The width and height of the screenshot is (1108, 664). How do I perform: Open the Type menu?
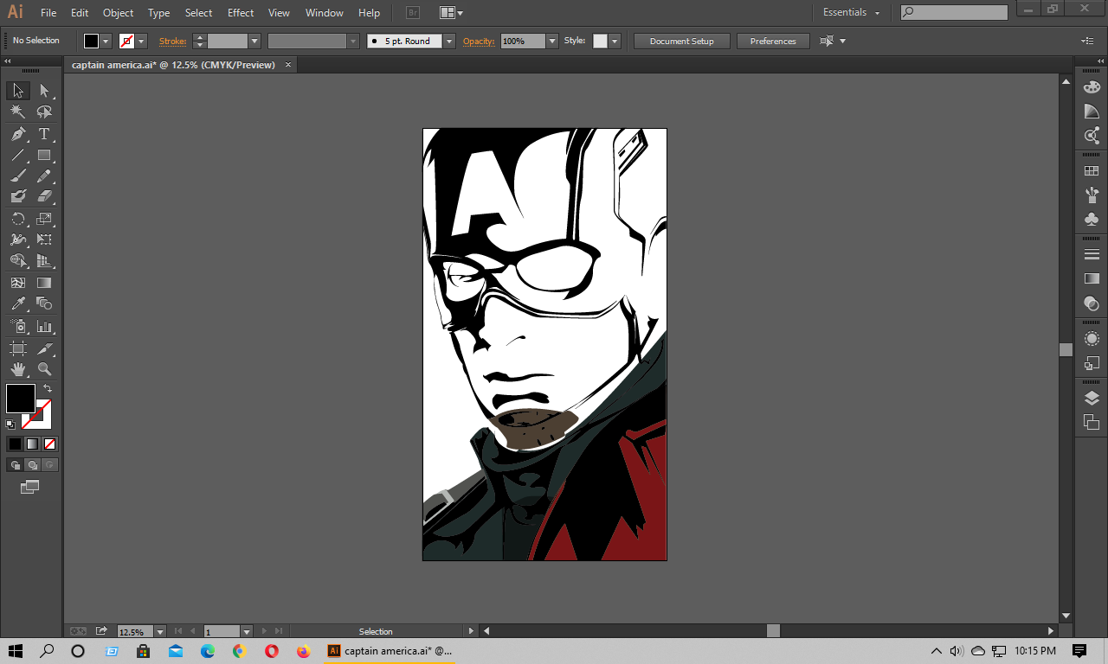pyautogui.click(x=158, y=12)
